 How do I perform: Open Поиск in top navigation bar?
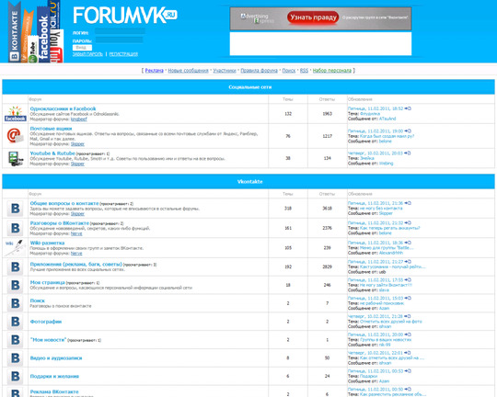tap(289, 71)
